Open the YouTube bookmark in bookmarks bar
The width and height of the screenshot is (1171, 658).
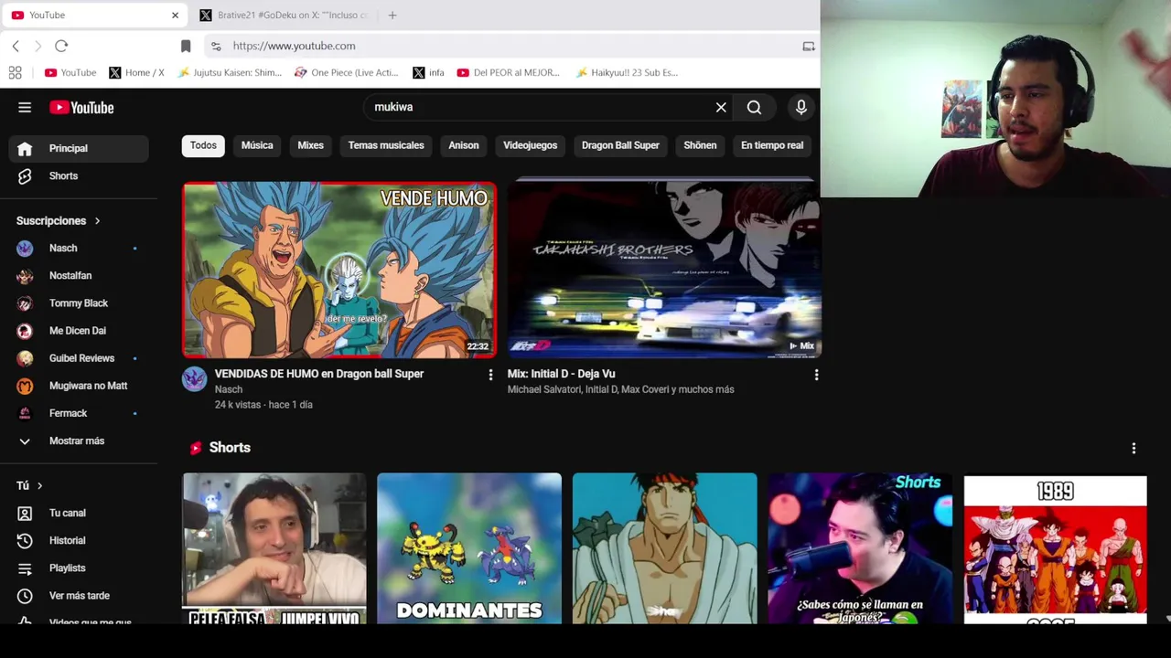click(70, 72)
